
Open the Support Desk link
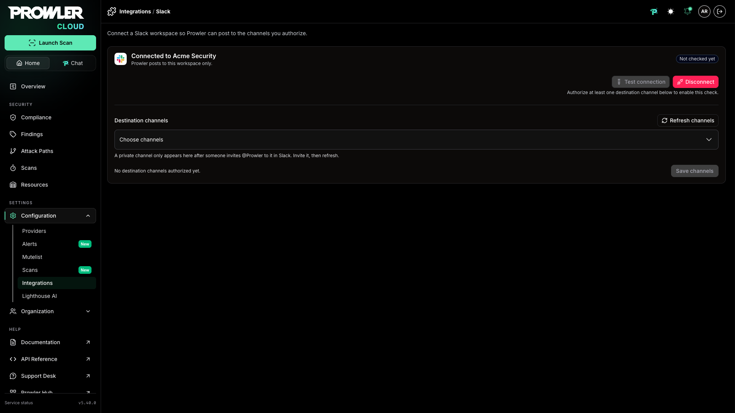point(50,376)
